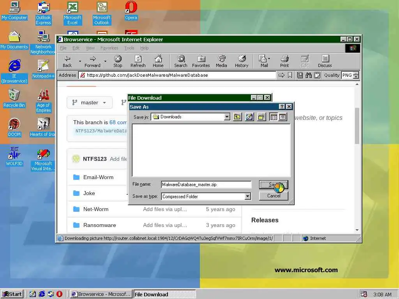The height and width of the screenshot is (299, 399).
Task: Open the Net-Worm folder link
Action: [x=96, y=209]
